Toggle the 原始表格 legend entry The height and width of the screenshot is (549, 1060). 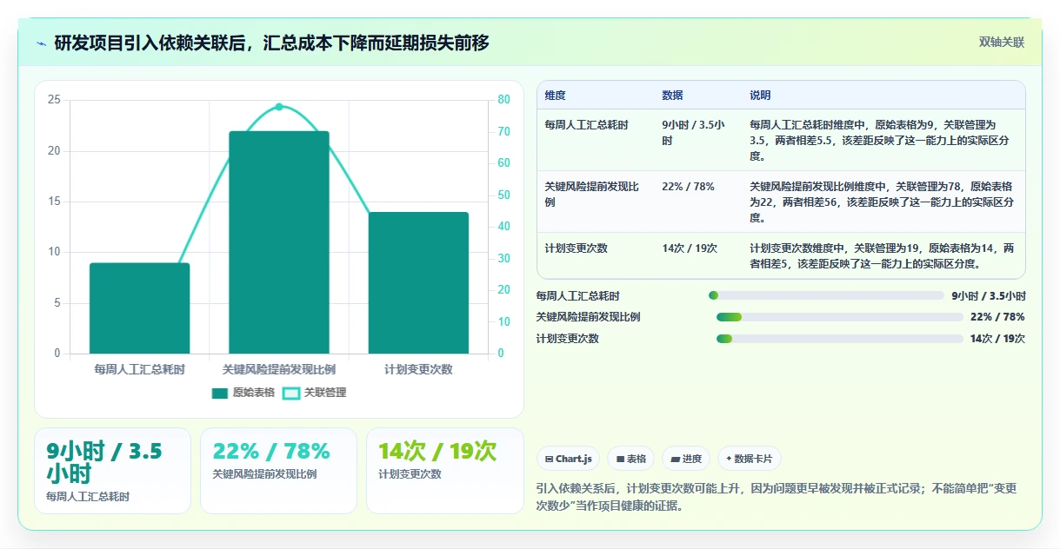coord(243,393)
